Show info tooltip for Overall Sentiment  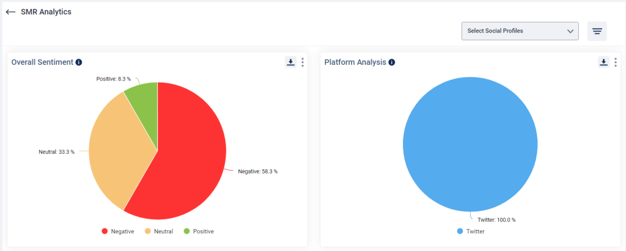pyautogui.click(x=79, y=62)
